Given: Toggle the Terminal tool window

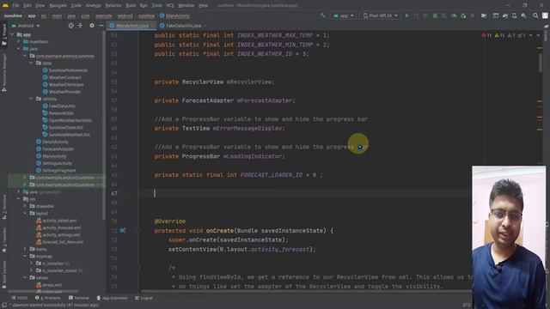Looking at the screenshot, I should click(x=79, y=298).
